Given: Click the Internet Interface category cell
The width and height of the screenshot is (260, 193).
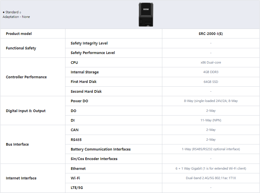Looking at the screenshot, I should click(21, 178).
